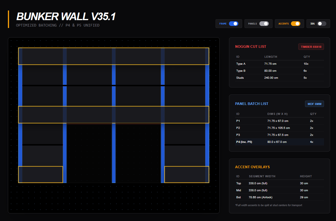This screenshot has width=336, height=221.
Task: Select the Type A noggin row
Action: [279, 64]
